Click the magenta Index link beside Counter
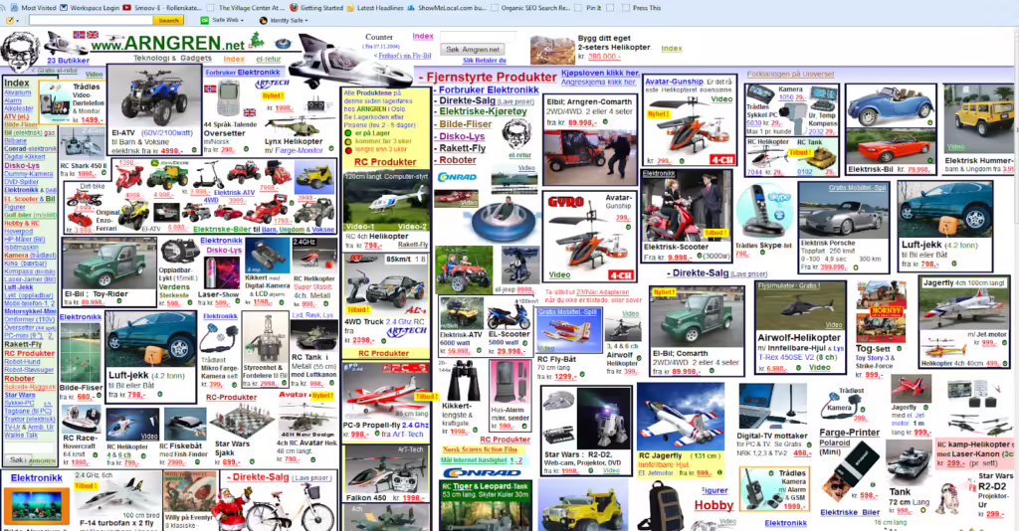Image resolution: width=1019 pixels, height=531 pixels. (422, 37)
